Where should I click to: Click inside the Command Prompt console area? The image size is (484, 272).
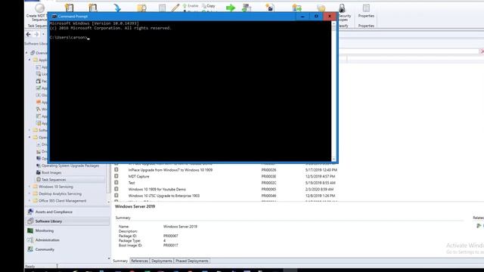click(x=190, y=91)
